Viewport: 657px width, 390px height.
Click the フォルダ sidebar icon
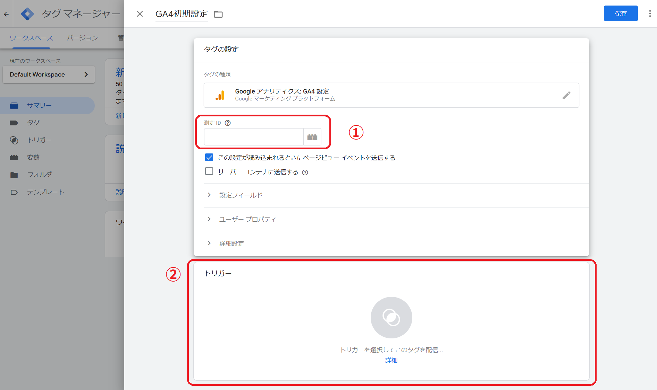[x=14, y=175]
